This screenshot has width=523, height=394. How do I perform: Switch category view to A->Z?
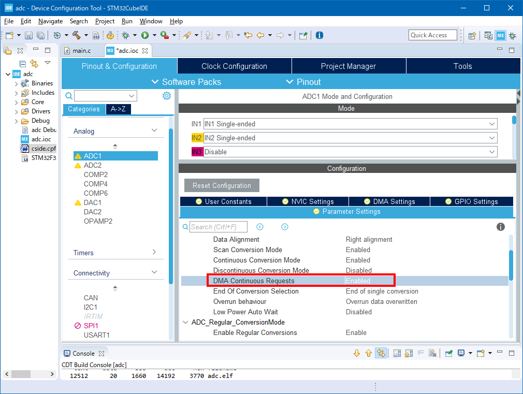click(x=118, y=109)
